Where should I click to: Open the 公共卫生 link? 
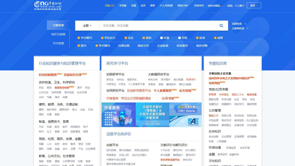tap(44, 93)
